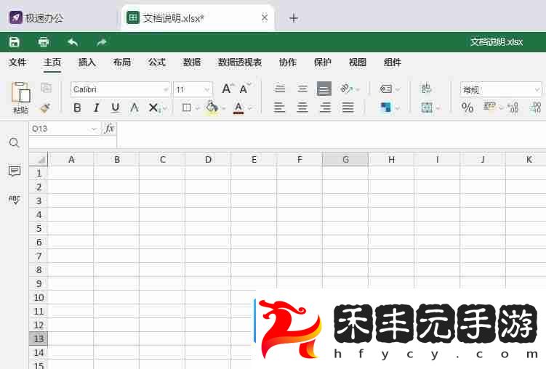
Task: Open the ABC spell check panel
Action: [x=15, y=199]
